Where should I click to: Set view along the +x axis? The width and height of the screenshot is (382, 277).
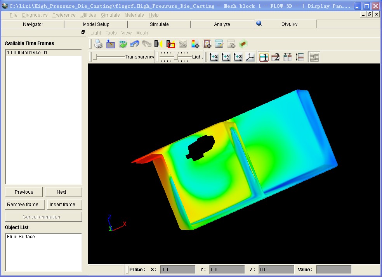(214, 57)
